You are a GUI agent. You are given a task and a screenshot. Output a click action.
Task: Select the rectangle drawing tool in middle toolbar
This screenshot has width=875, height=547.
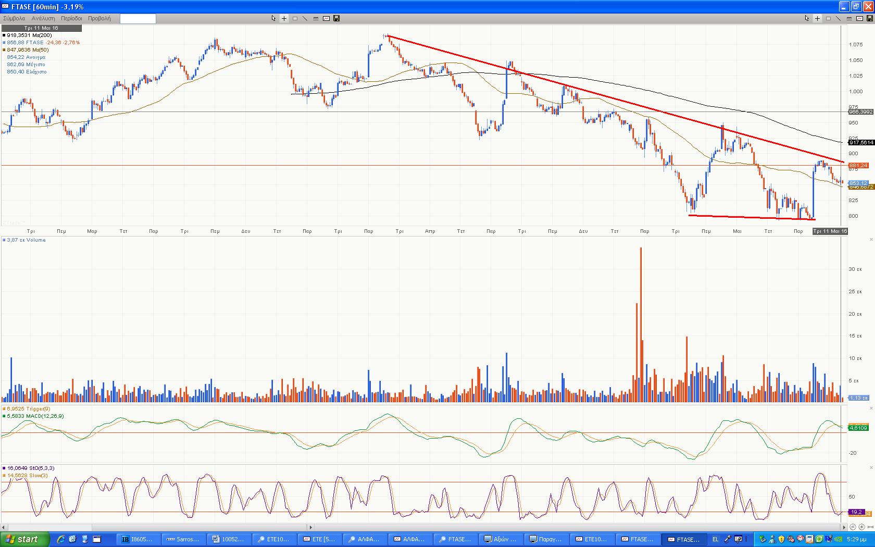point(295,19)
